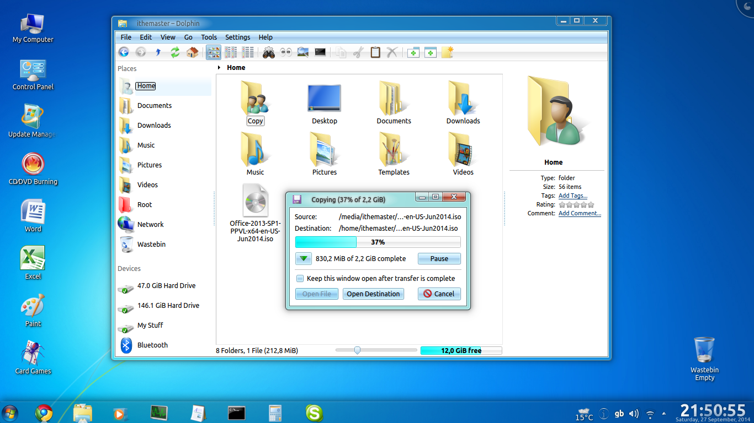The height and width of the screenshot is (423, 754).
Task: Click the eyes icon in the toolbar
Action: [286, 52]
